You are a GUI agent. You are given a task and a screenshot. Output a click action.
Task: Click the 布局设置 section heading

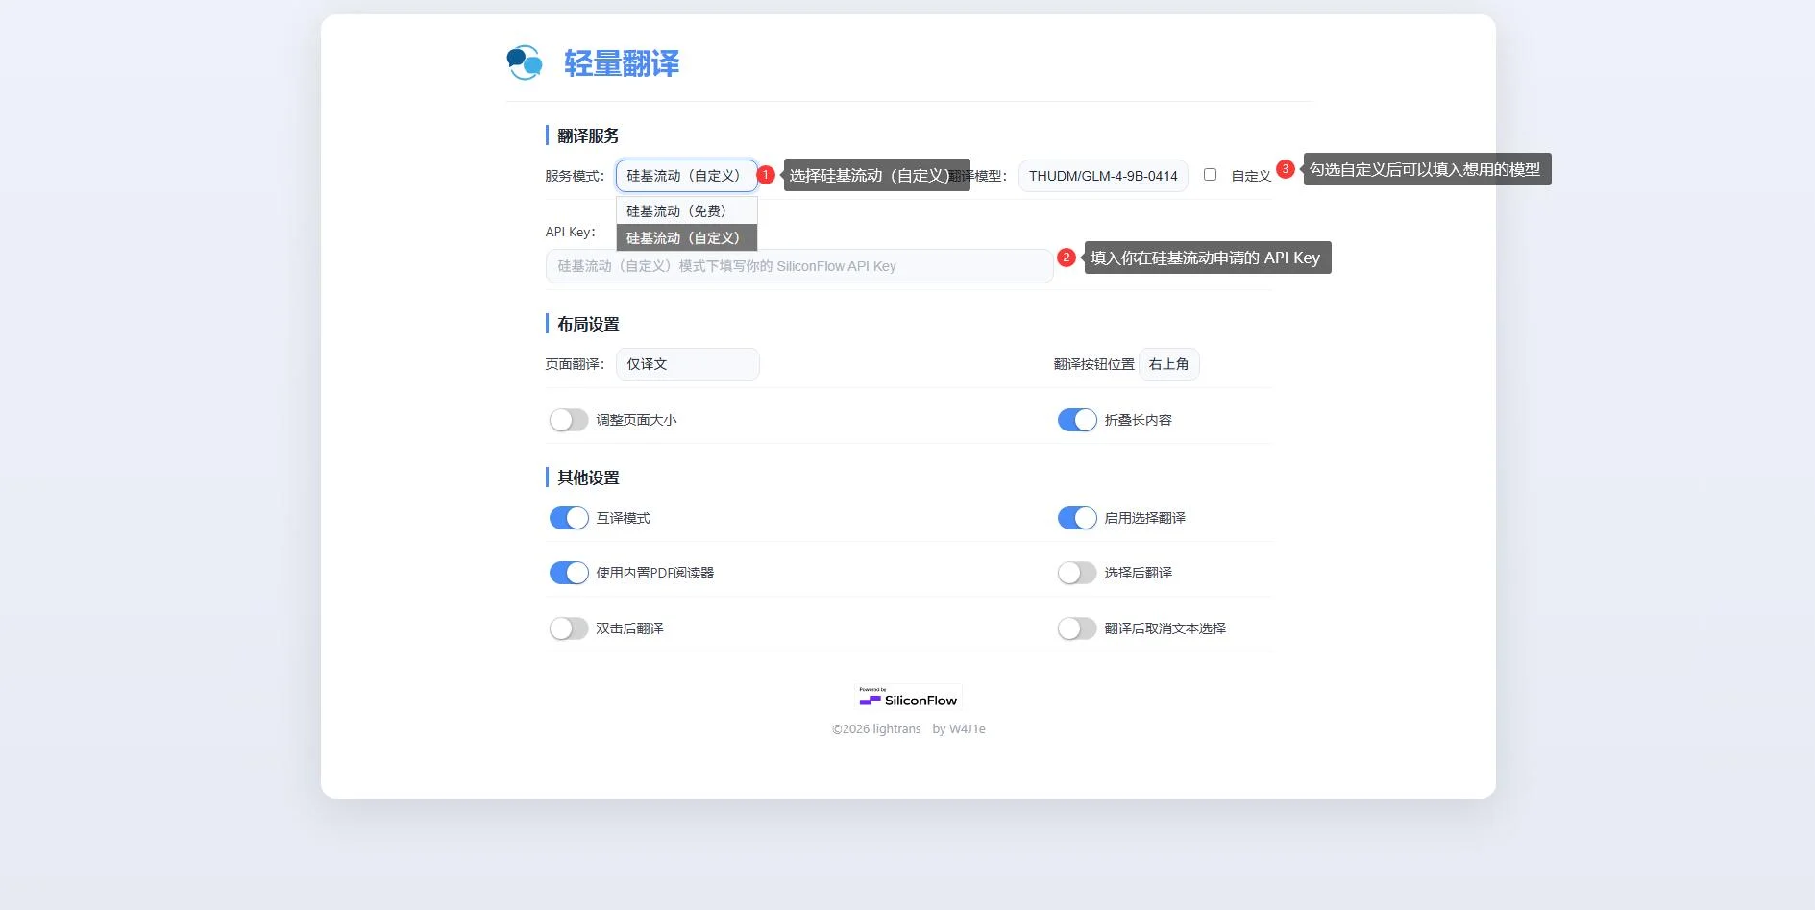(x=588, y=324)
